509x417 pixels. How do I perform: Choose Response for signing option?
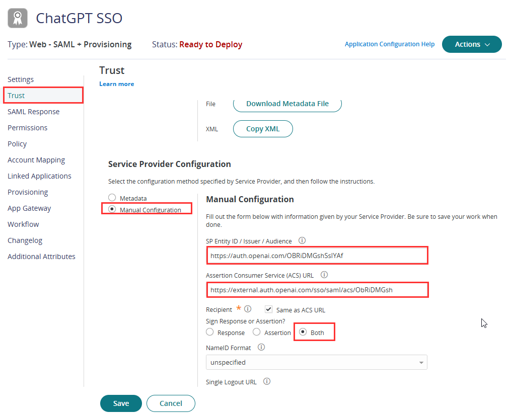[x=210, y=332]
